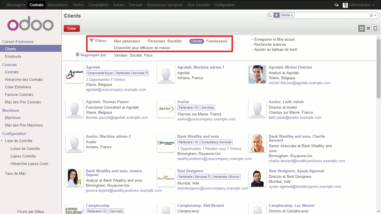Screen dimensions: 381x214
Task: Click the magnifier icon in the search box
Action: coord(270,15)
